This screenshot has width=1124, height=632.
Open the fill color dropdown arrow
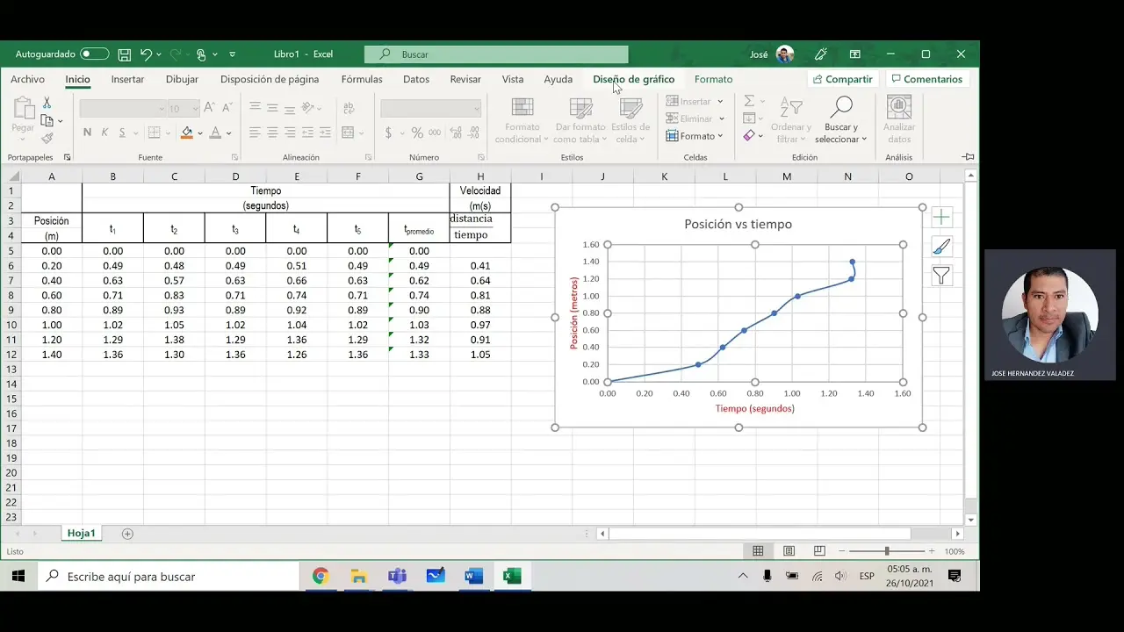point(198,133)
